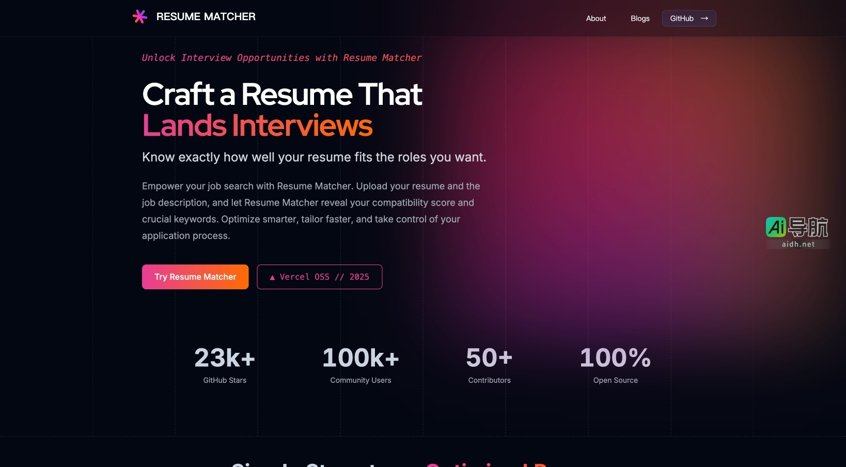
Task: Click the aidh.net watermark text
Action: click(798, 245)
